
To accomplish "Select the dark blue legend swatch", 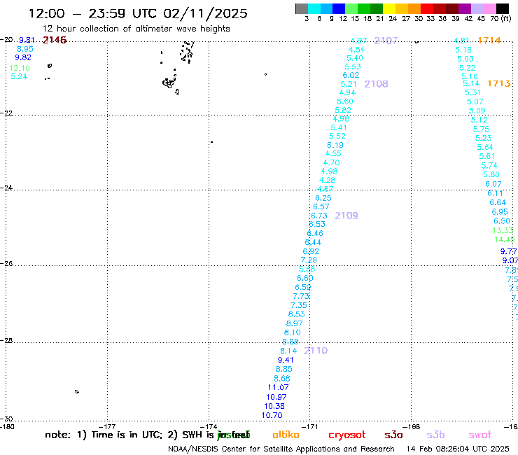I will click(339, 8).
